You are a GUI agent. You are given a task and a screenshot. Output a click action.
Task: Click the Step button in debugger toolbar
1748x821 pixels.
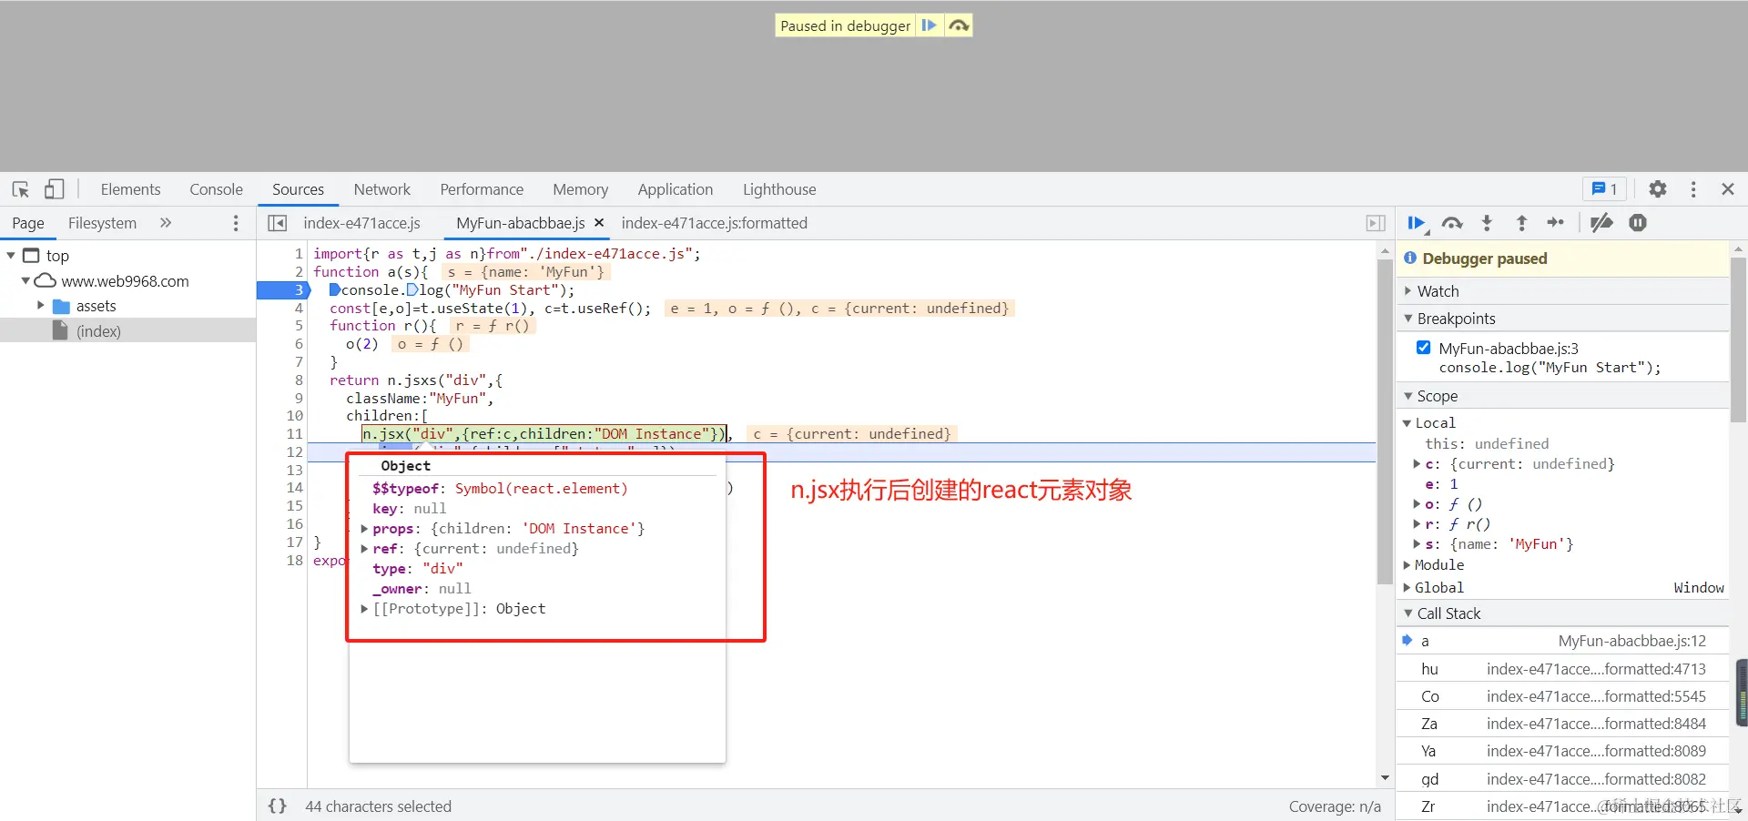point(1556,223)
